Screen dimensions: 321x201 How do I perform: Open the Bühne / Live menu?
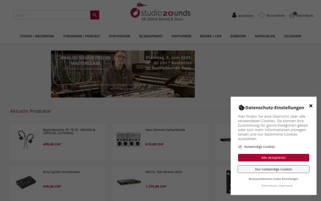click(211, 36)
